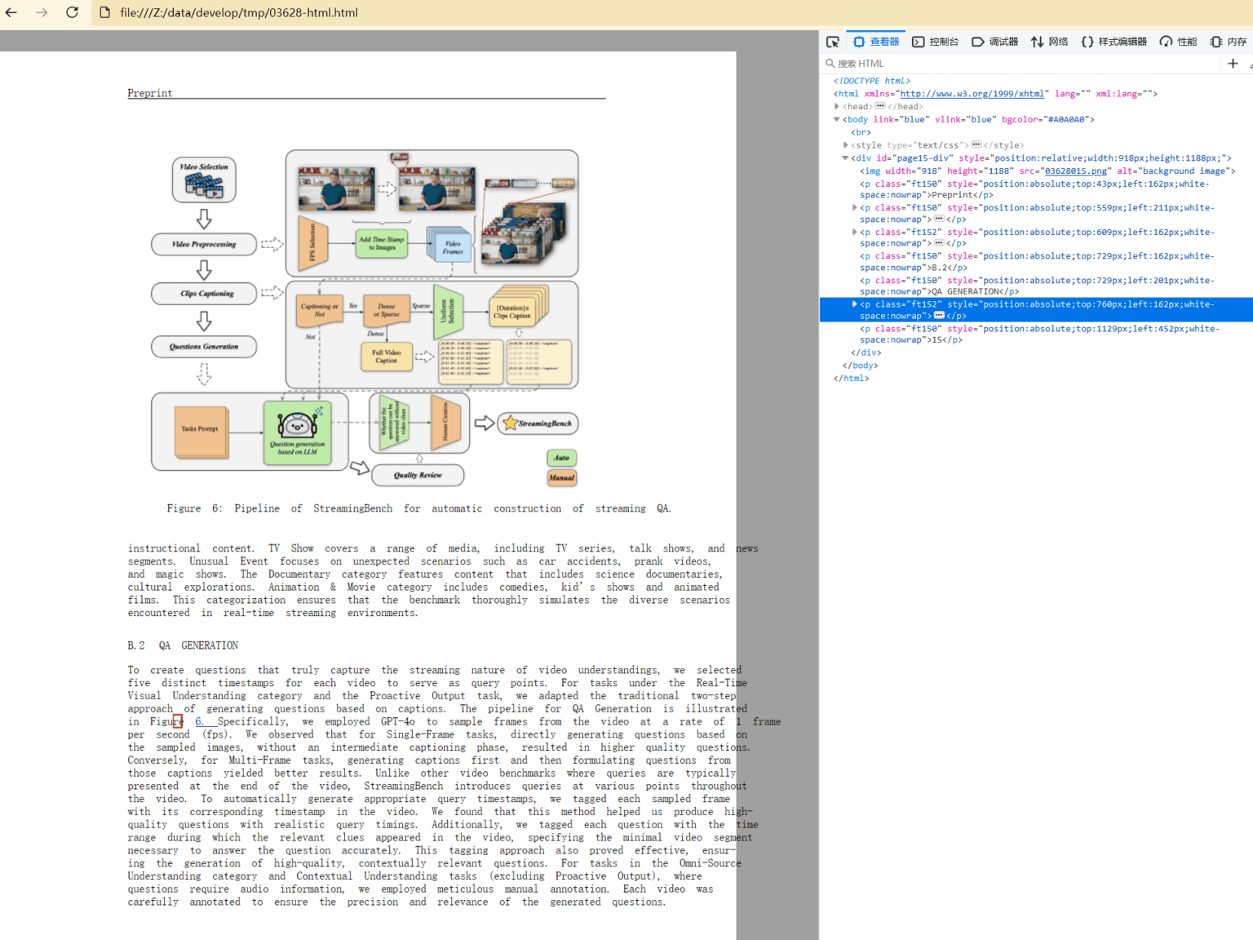Click ellipsis badge inside style element
The image size is (1253, 940).
coord(976,145)
